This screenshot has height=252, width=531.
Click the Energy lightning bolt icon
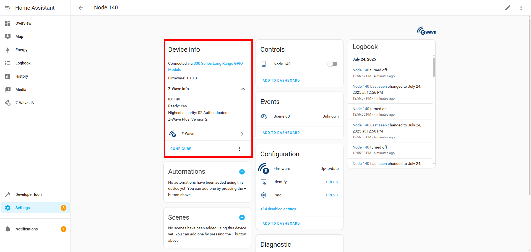pyautogui.click(x=8, y=50)
